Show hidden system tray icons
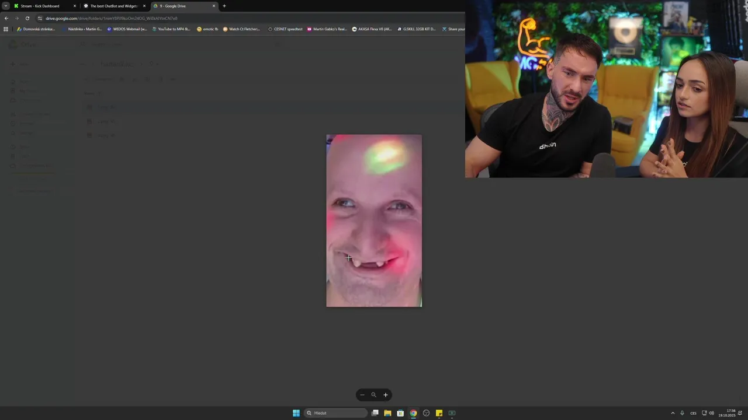The width and height of the screenshot is (748, 420). [673, 413]
